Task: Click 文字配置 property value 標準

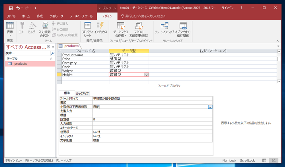Action: [x=152, y=140]
